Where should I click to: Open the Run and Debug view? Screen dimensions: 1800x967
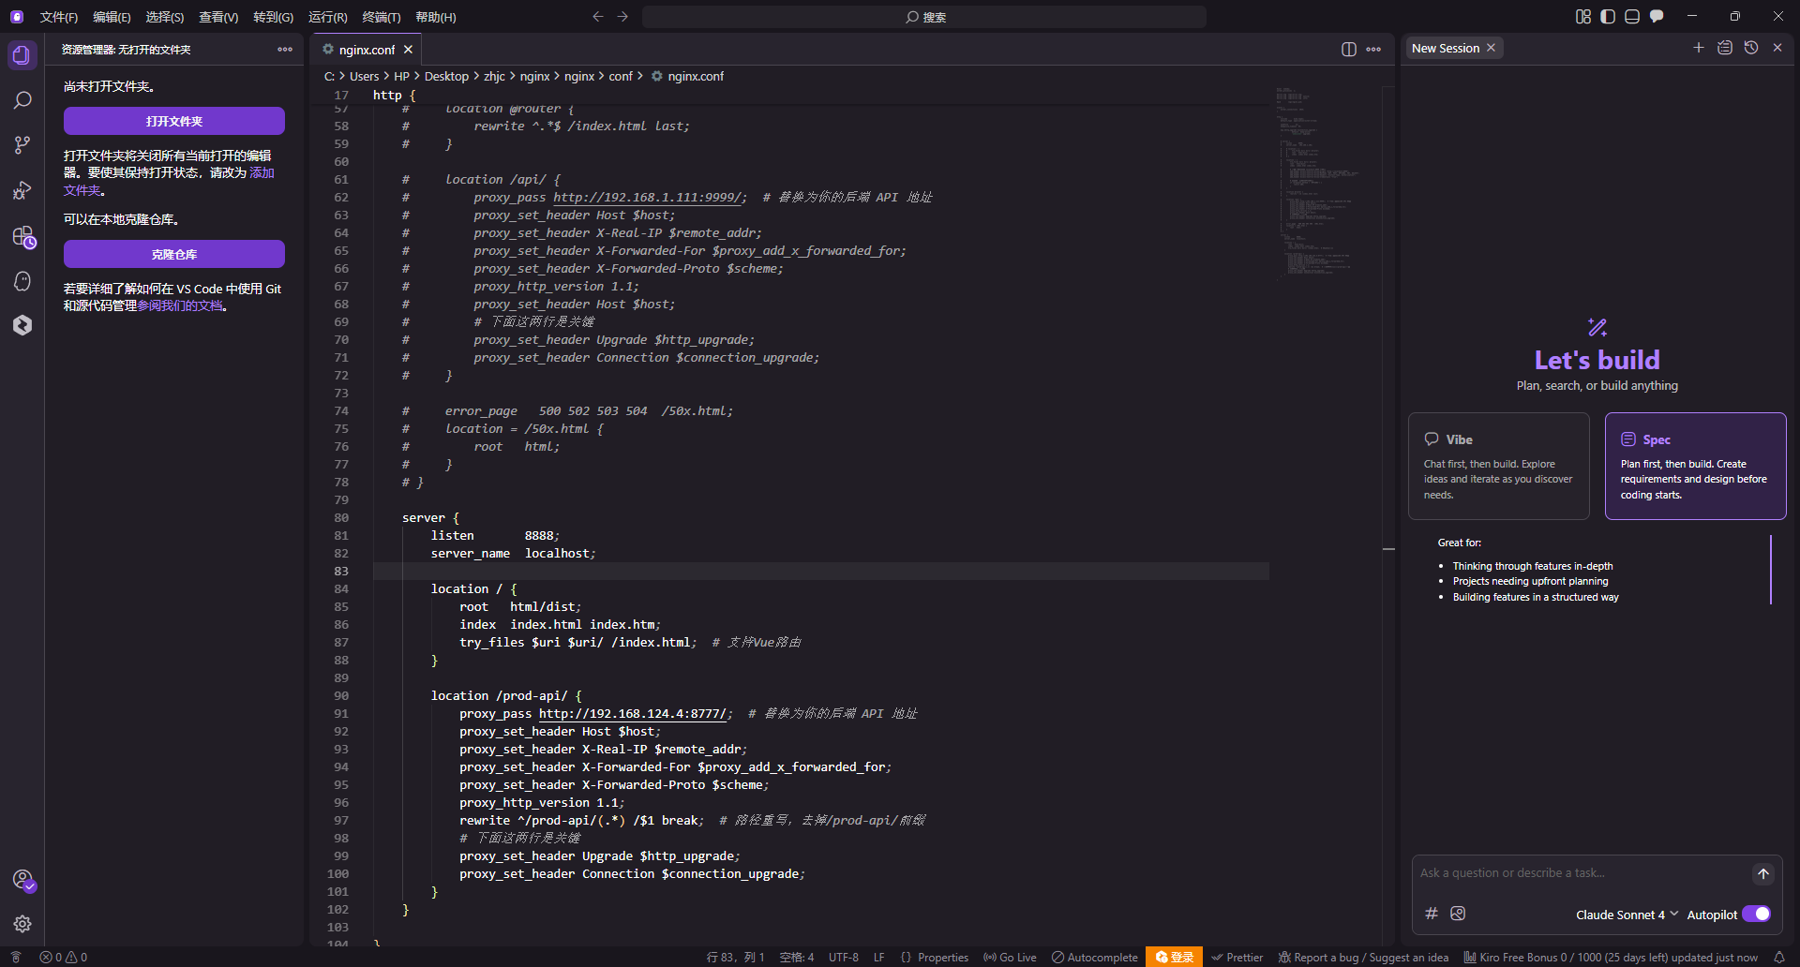(22, 190)
